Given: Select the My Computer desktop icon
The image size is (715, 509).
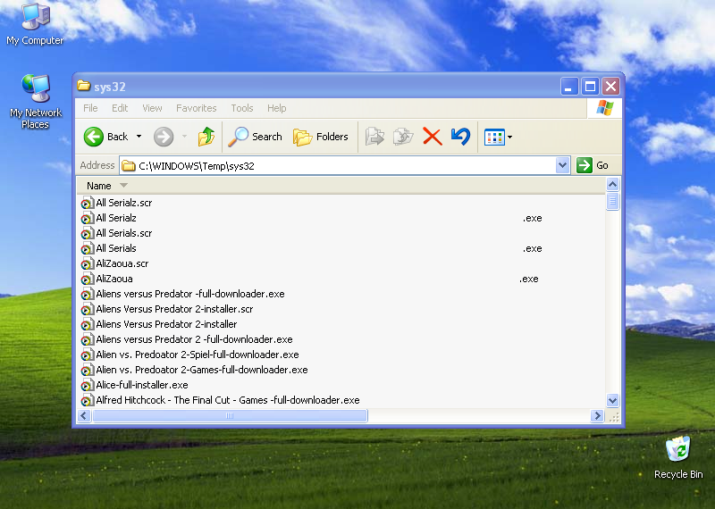Looking at the screenshot, I should (x=35, y=24).
